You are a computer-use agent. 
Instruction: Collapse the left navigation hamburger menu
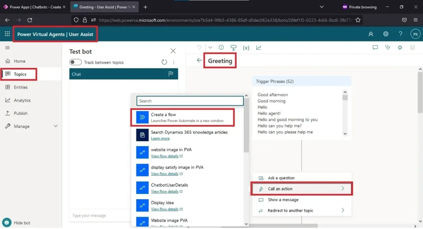(7, 48)
